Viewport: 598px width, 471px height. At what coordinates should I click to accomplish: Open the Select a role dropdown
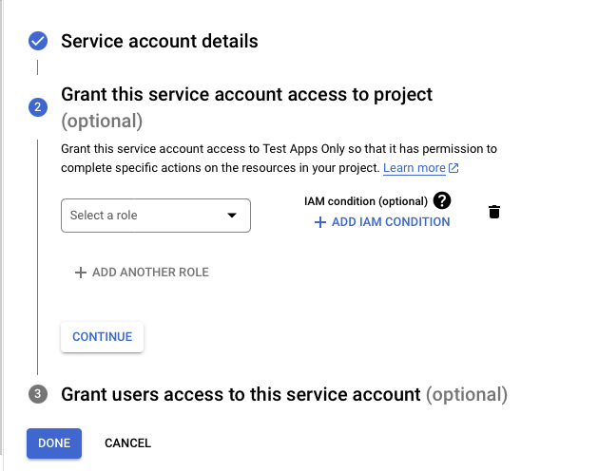click(x=156, y=216)
